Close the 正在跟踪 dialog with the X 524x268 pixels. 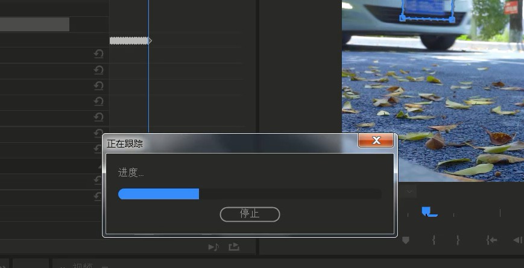click(376, 140)
